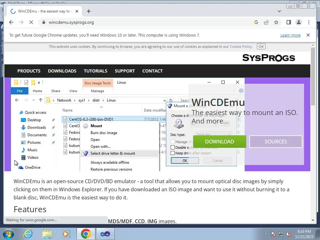The image size is (320, 240).
Task: Click the File tab in Explorer ribbon
Action: (20, 91)
